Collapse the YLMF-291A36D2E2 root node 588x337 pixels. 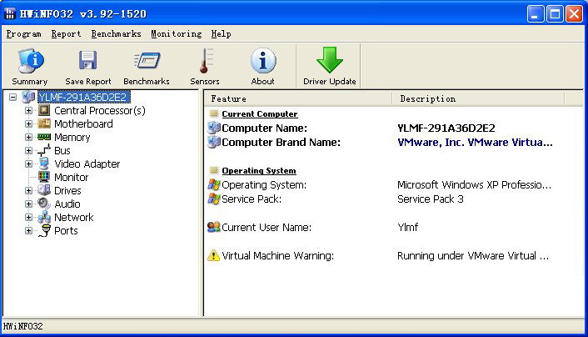pos(13,98)
